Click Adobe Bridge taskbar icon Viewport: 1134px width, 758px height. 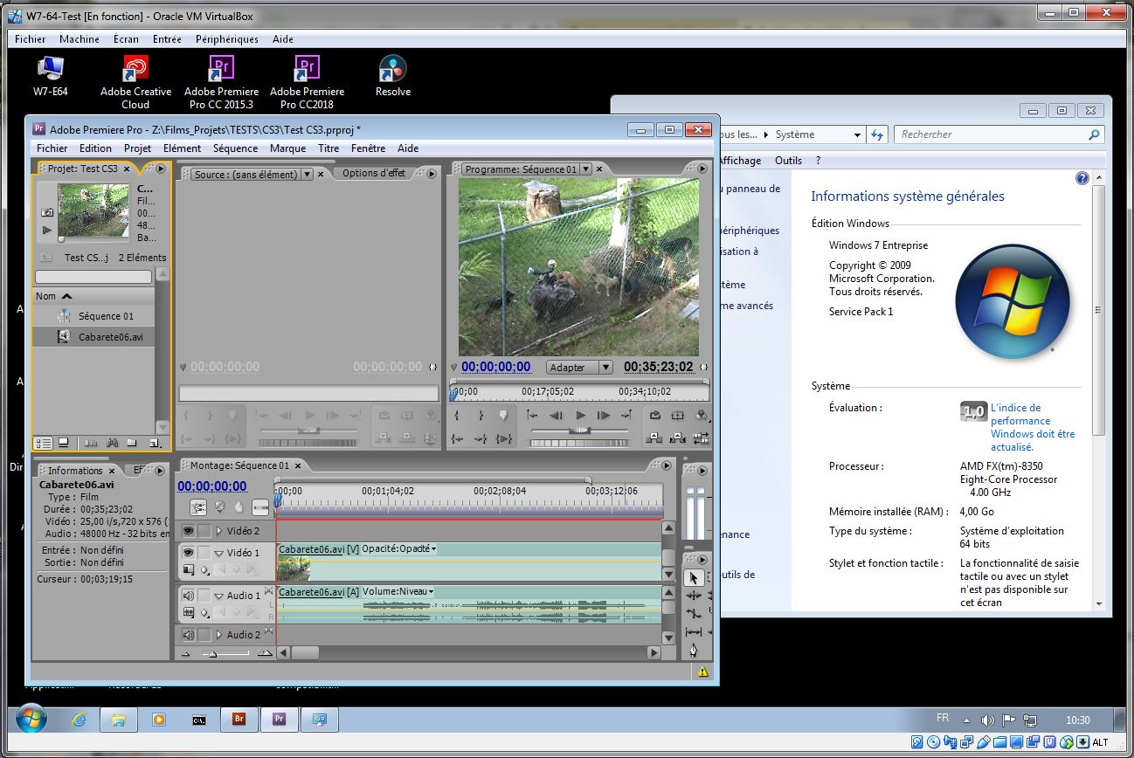239,720
